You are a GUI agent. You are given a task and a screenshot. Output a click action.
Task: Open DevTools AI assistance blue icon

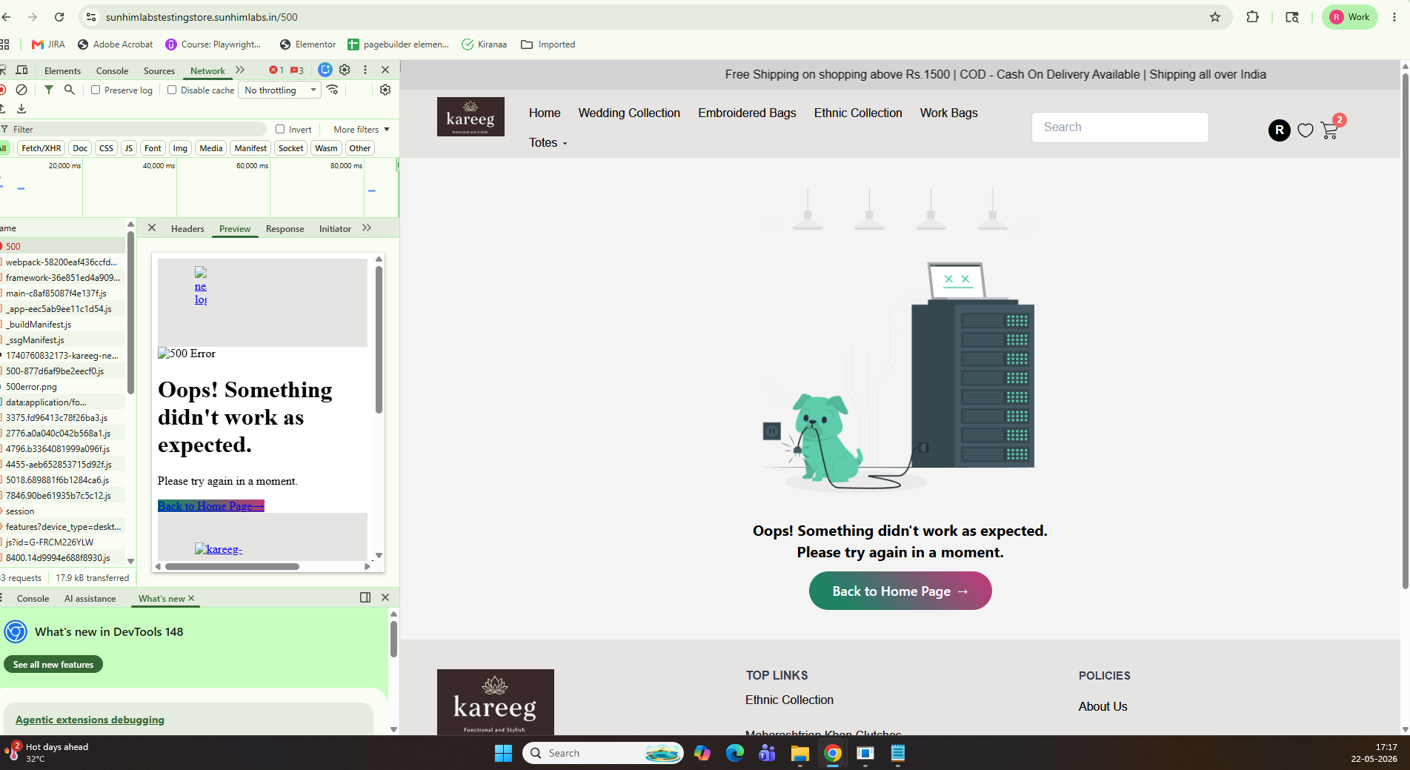click(x=325, y=70)
